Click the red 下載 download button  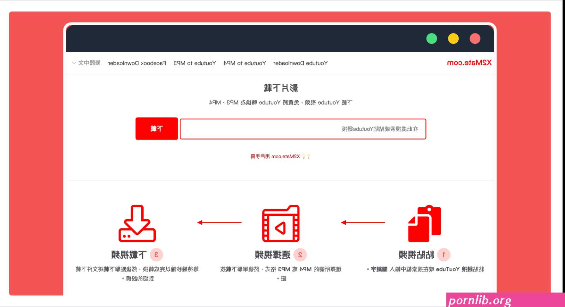click(157, 129)
